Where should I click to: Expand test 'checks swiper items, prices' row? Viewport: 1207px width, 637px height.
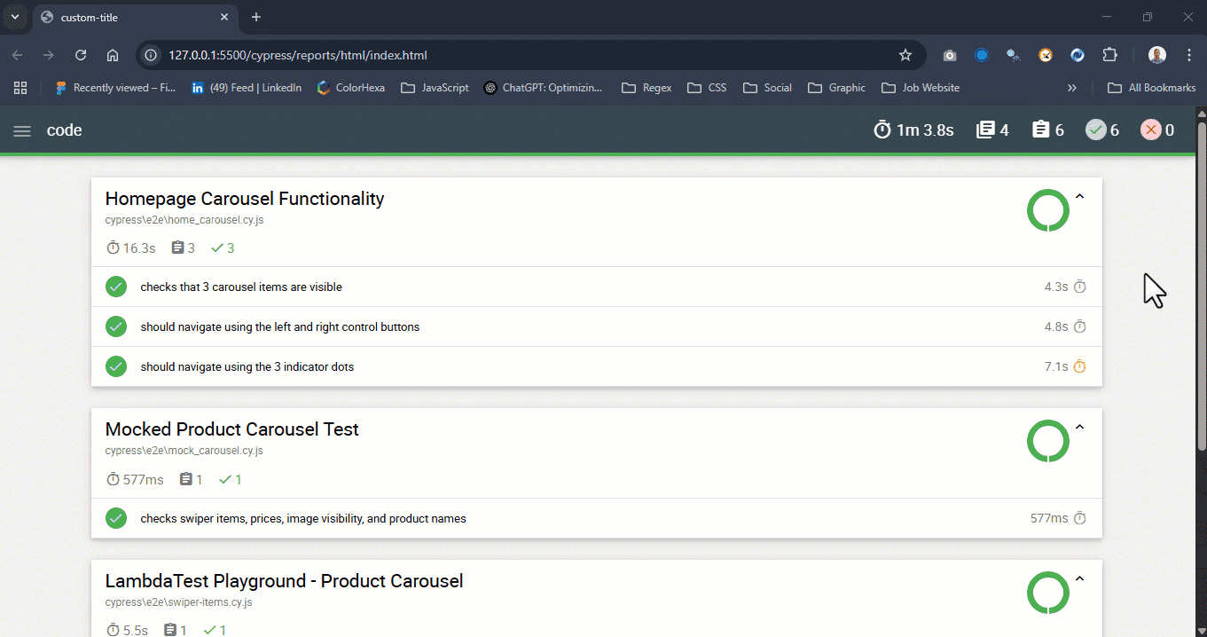click(x=302, y=518)
